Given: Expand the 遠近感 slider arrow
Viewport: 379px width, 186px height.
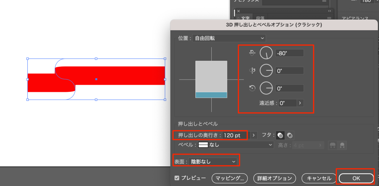Looking at the screenshot, I should click(299, 103).
